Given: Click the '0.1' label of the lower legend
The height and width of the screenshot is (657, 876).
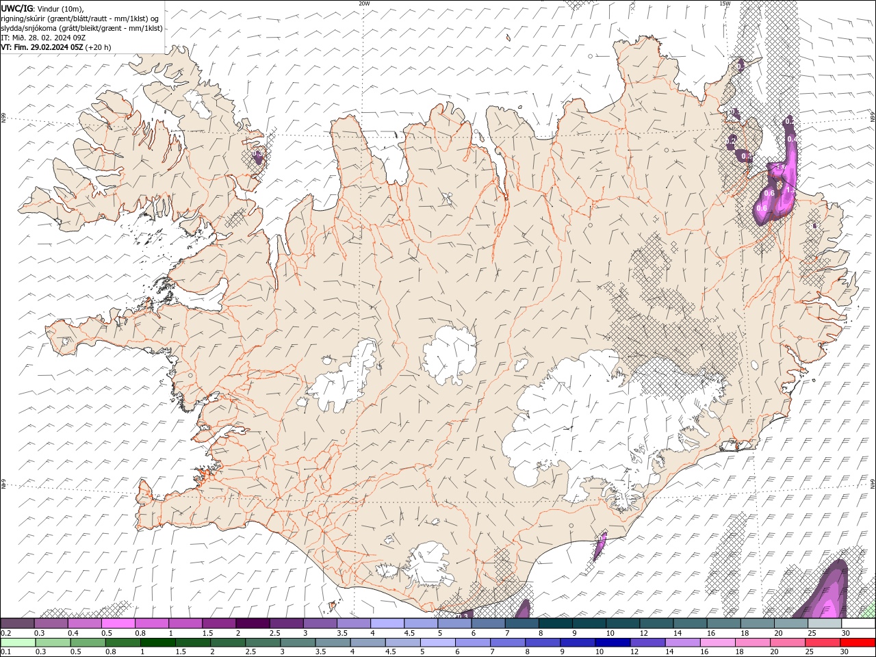Looking at the screenshot, I should click(5, 652).
